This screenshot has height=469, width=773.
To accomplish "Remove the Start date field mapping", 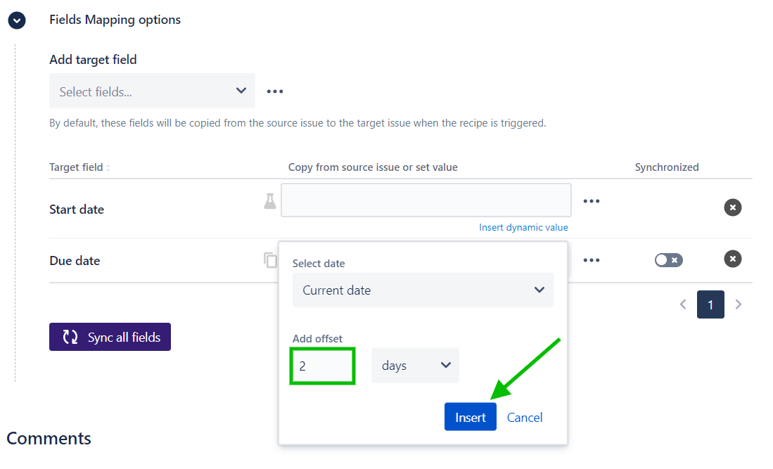I will click(x=733, y=207).
